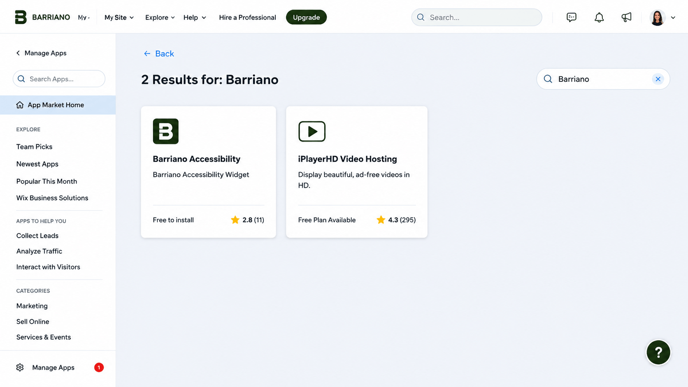Open the Barriano Accessibility app title
The image size is (688, 387).
tap(196, 159)
